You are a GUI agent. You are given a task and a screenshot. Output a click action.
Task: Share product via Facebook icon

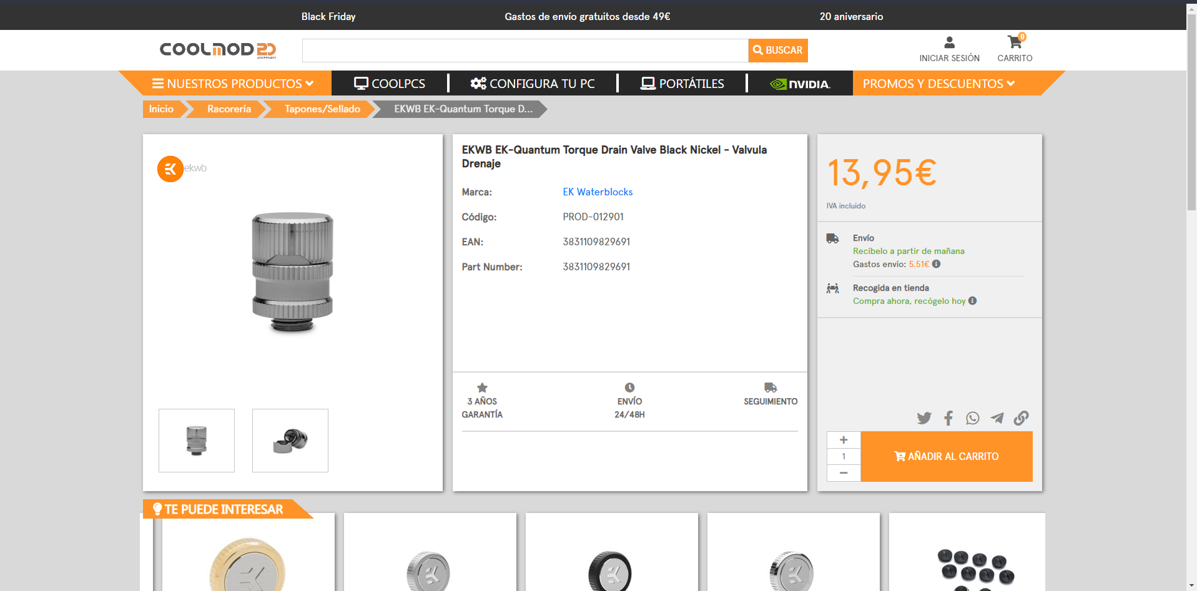(948, 418)
